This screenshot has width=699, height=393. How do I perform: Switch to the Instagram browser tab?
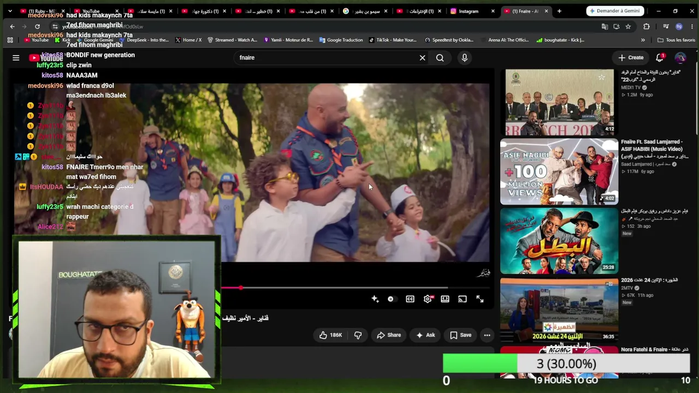469,11
